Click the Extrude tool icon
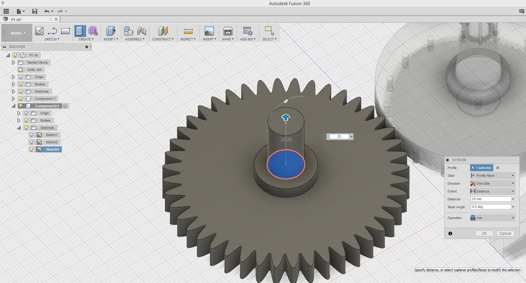 click(x=80, y=31)
